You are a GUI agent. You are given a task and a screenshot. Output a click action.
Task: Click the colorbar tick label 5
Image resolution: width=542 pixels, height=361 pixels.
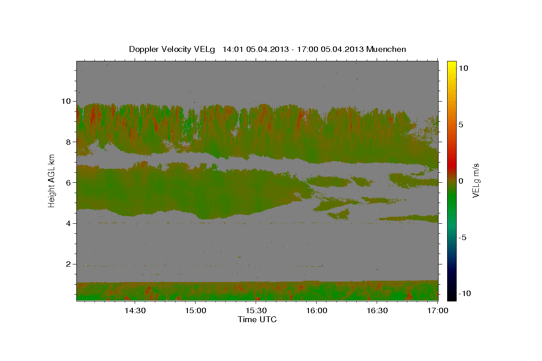tap(461, 125)
